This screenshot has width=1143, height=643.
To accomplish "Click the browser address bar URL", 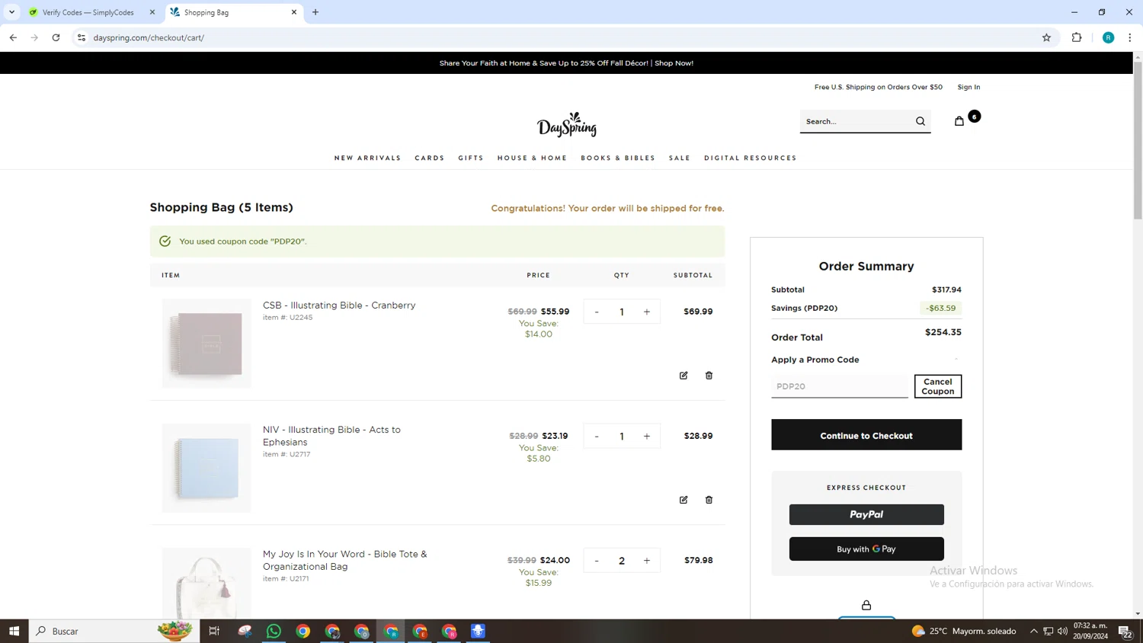I will tap(149, 37).
